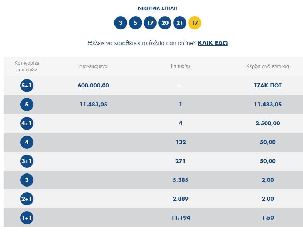
Task: Open the ΚΛΙΚ ΕΔΩ link
Action: (x=213, y=43)
